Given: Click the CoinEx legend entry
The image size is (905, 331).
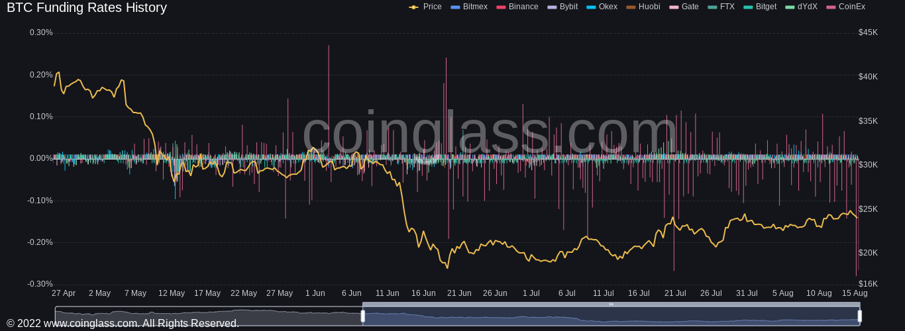Looking at the screenshot, I should [x=845, y=7].
